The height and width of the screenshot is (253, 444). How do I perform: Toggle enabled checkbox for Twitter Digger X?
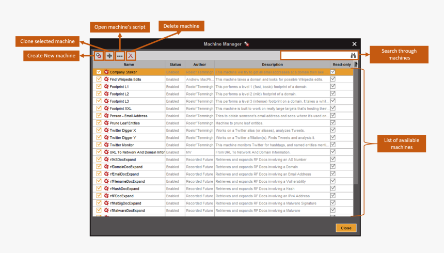coord(99,130)
